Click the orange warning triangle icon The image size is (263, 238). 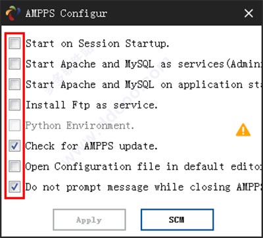(x=243, y=130)
